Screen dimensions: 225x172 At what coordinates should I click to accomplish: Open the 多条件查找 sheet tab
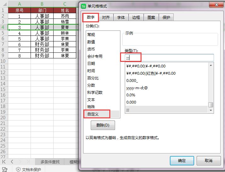coord(50,162)
